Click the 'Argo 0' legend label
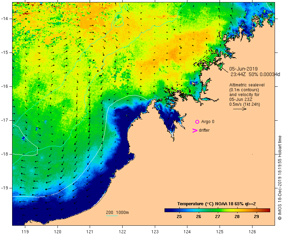 pos(208,122)
